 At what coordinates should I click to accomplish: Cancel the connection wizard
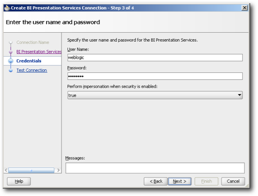[233, 181]
